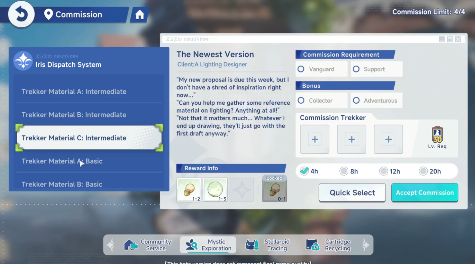Click the right star arrow beside Cartridge Recycling
This screenshot has width=475, height=264.
click(366, 245)
